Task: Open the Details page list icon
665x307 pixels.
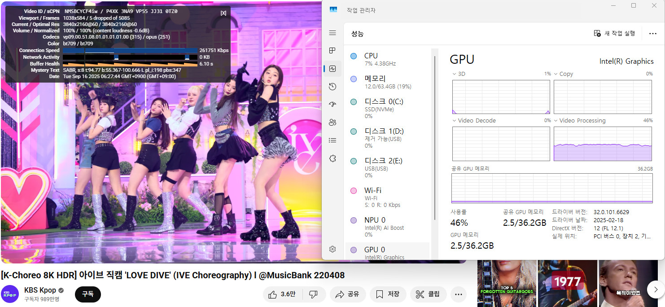Action: click(332, 140)
